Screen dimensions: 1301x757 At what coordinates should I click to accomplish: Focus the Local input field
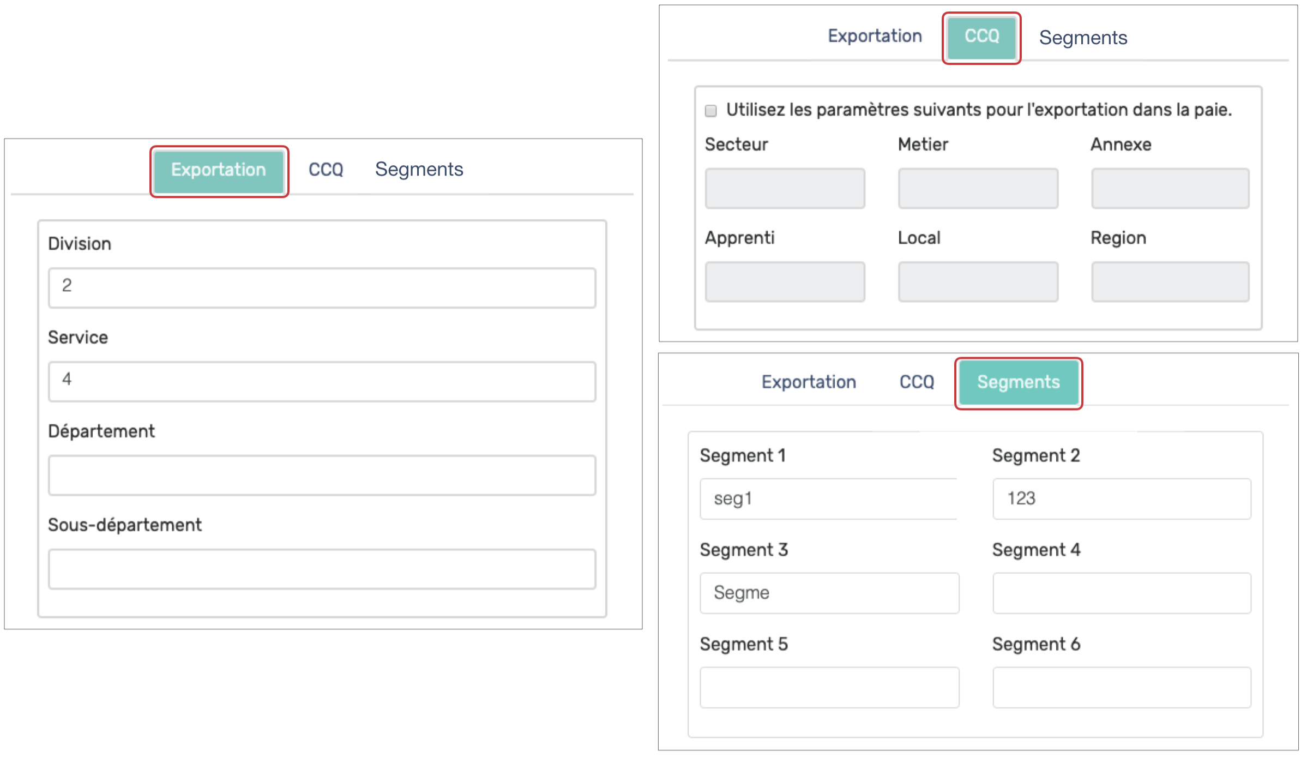click(x=978, y=281)
